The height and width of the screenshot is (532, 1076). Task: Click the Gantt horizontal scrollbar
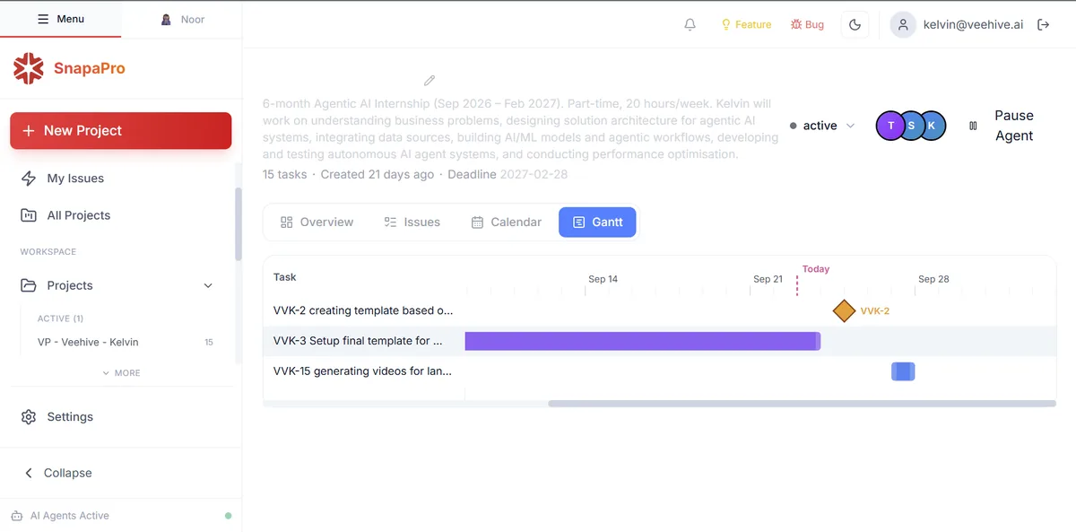pos(802,404)
